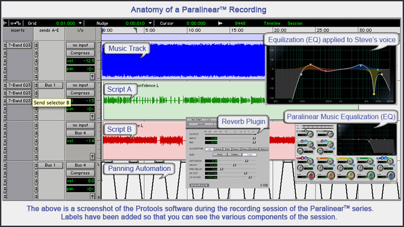Click no input selector in vol -12.3 track
Image resolution: width=404 pixels, height=227 pixels.
[80, 46]
